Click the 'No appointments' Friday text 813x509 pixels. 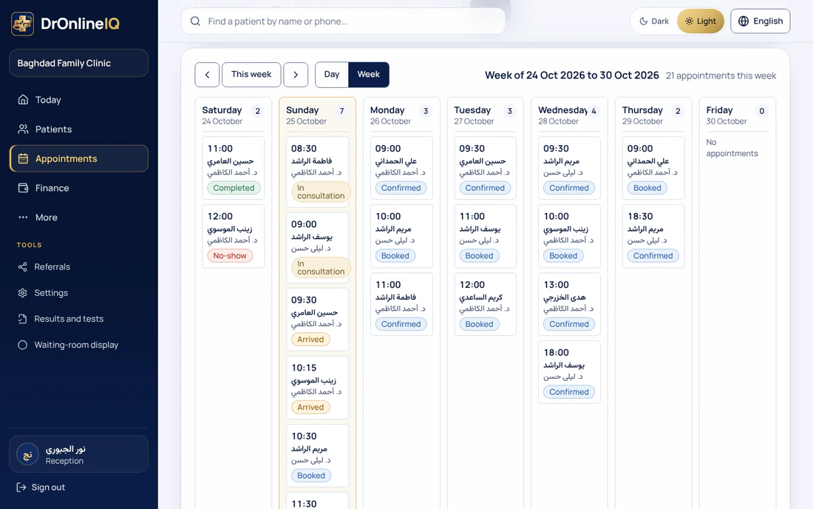tap(732, 148)
